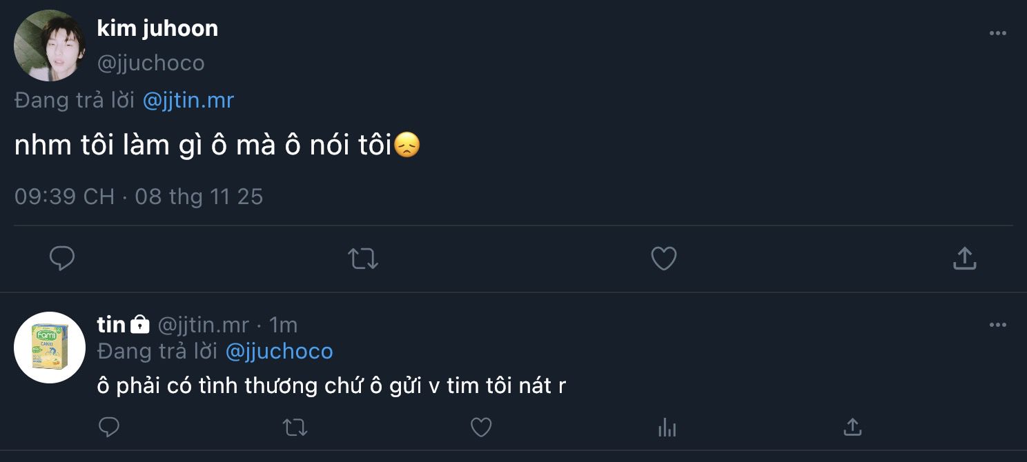The height and width of the screenshot is (462, 1027).
Task: Open the @jjuchoco mention link
Action: (x=279, y=352)
